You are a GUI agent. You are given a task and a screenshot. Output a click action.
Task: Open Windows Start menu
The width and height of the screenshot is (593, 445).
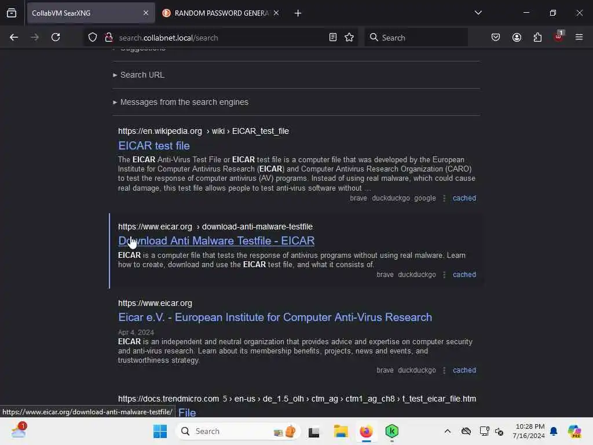(x=160, y=431)
